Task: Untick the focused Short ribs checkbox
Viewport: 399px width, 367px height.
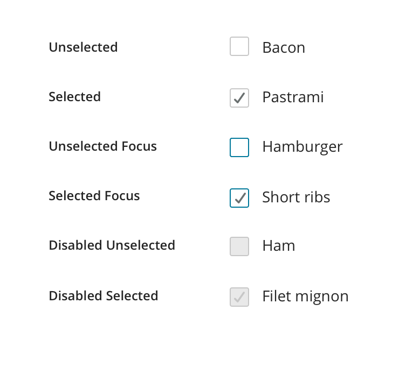Action: (239, 197)
